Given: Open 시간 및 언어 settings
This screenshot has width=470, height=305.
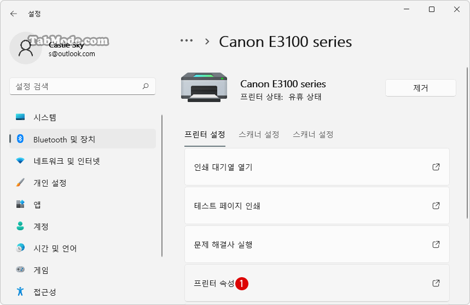Looking at the screenshot, I should (x=83, y=248).
